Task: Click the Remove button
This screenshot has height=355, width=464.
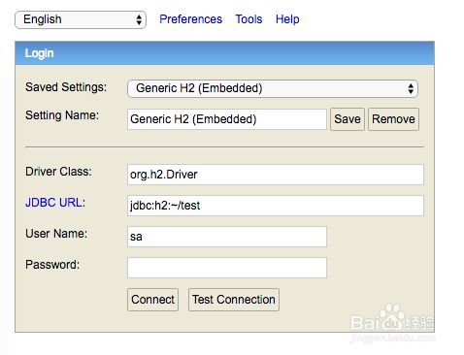Action: (x=393, y=119)
